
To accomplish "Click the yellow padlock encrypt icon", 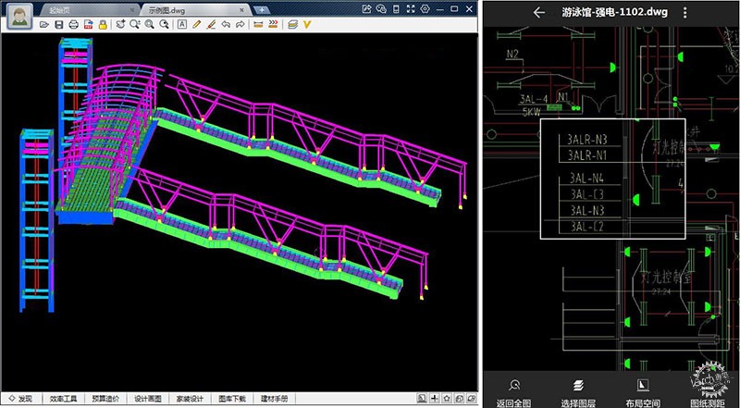I will (x=103, y=25).
